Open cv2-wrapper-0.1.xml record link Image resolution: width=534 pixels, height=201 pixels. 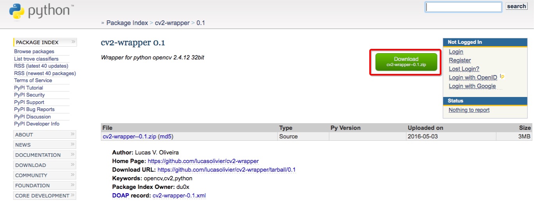point(179,196)
